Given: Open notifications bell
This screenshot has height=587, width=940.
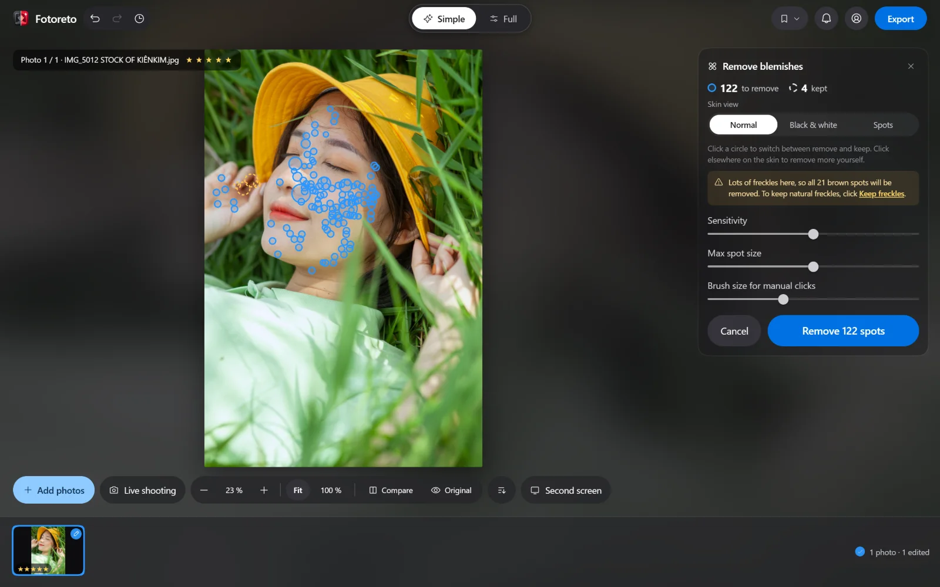Looking at the screenshot, I should coord(826,19).
